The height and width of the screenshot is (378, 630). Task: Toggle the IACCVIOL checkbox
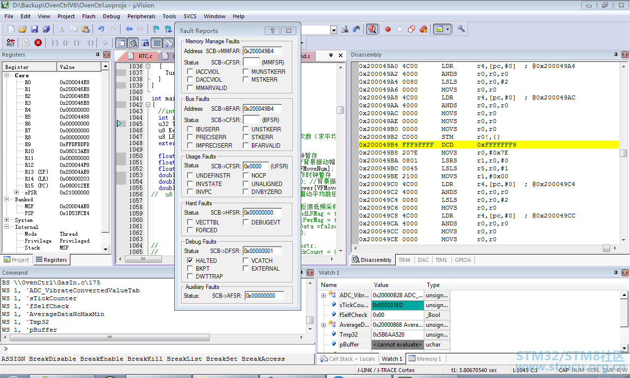190,71
